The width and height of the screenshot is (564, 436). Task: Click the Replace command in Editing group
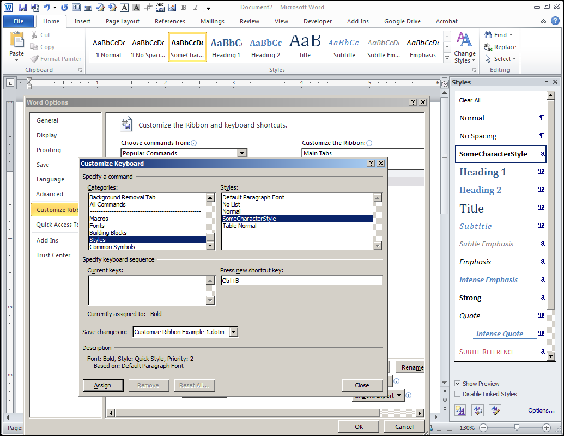pos(500,47)
